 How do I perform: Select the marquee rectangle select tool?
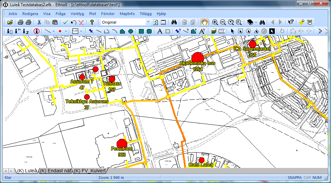point(240,31)
